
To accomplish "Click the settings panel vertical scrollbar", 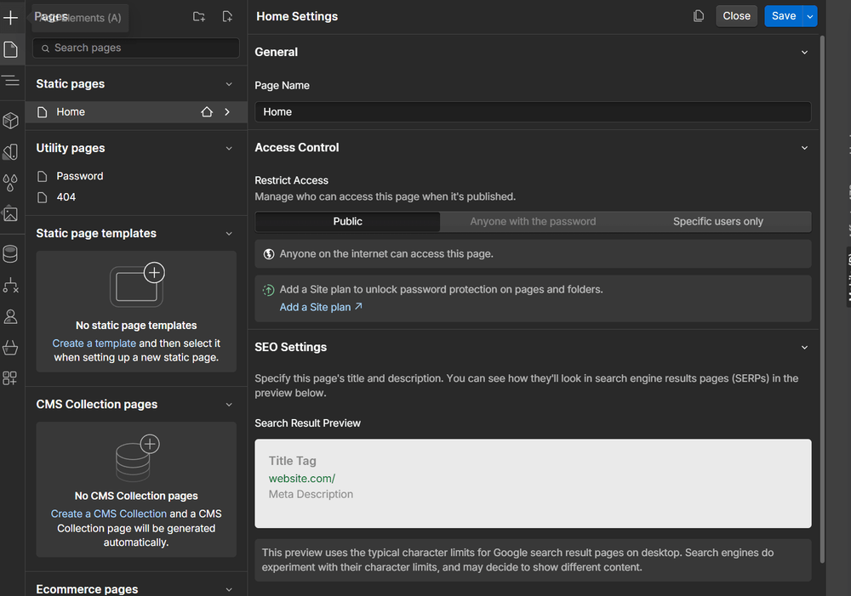I will click(x=822, y=298).
